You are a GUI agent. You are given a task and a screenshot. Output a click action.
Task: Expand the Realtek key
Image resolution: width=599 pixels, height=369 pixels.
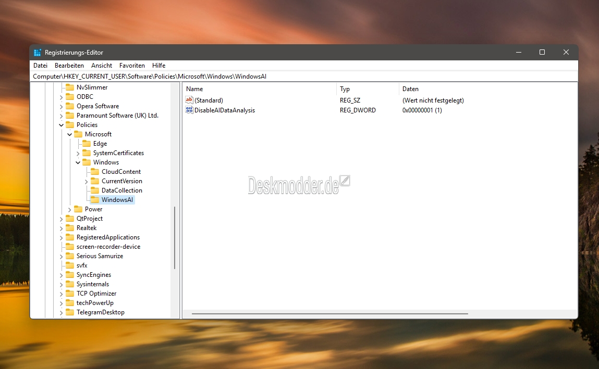pyautogui.click(x=61, y=228)
